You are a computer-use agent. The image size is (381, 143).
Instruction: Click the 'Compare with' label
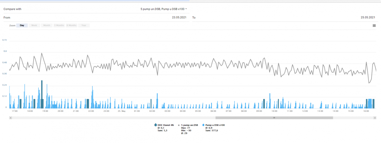click(x=13, y=9)
